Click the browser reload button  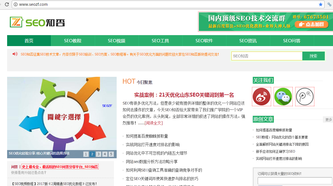pyautogui.click(x=7, y=4)
